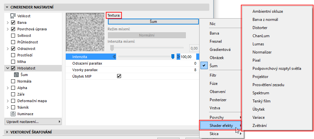
Task: Expand the Povrchová úprava tree row
Action: pos(8,29)
